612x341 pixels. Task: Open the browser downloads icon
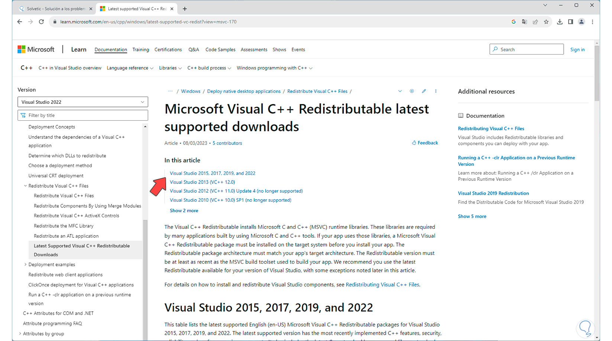pos(560,22)
